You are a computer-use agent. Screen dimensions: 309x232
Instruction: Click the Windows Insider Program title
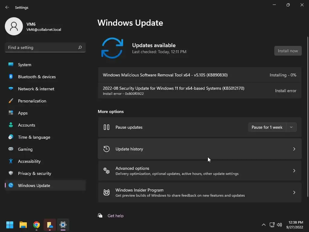(x=139, y=190)
